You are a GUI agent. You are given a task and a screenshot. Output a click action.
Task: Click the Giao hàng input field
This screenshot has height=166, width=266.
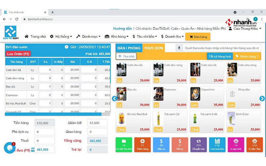tap(97, 132)
